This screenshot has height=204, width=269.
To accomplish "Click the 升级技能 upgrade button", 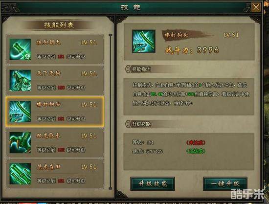I will tap(153, 184).
